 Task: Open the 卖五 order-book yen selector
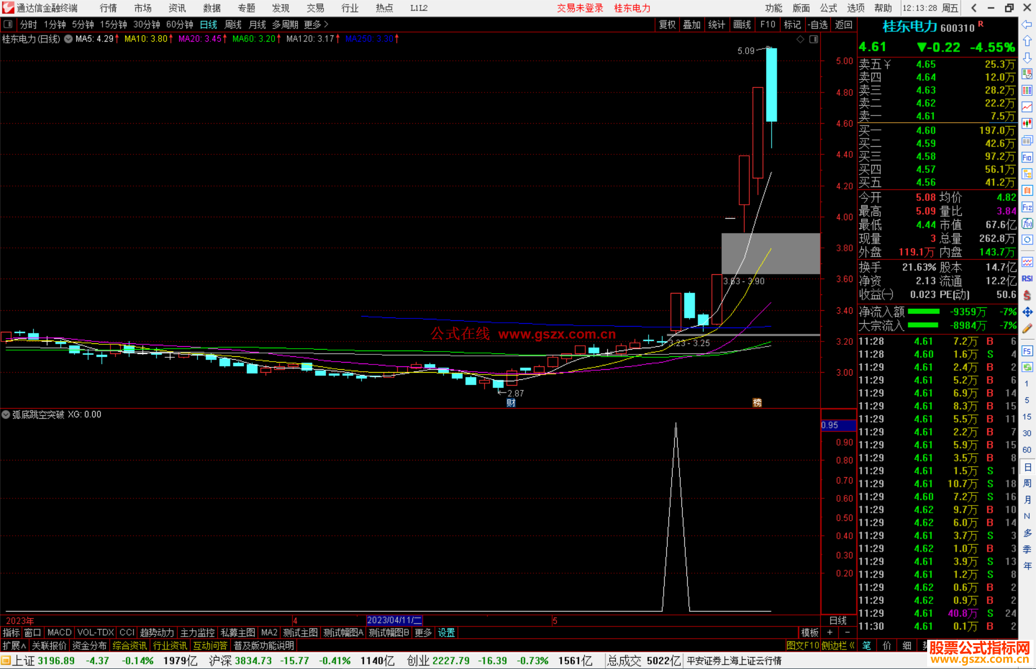pyautogui.click(x=887, y=64)
